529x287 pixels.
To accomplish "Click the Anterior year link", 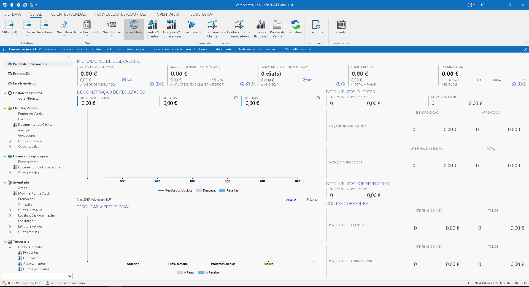I will tap(291, 199).
